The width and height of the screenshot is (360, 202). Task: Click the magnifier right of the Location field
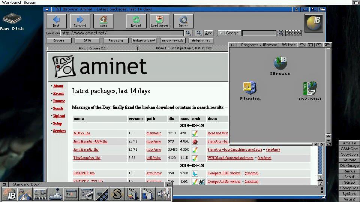pyautogui.click(x=188, y=33)
